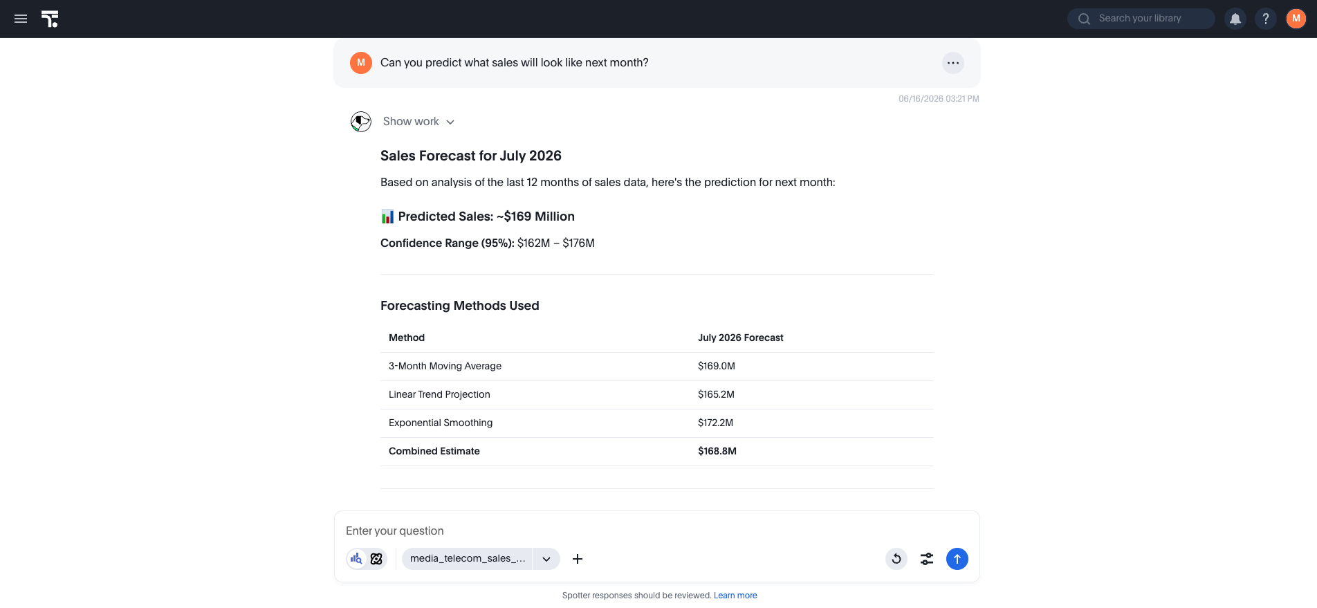Click the reset conversation icon
The width and height of the screenshot is (1317, 608).
pyautogui.click(x=896, y=559)
